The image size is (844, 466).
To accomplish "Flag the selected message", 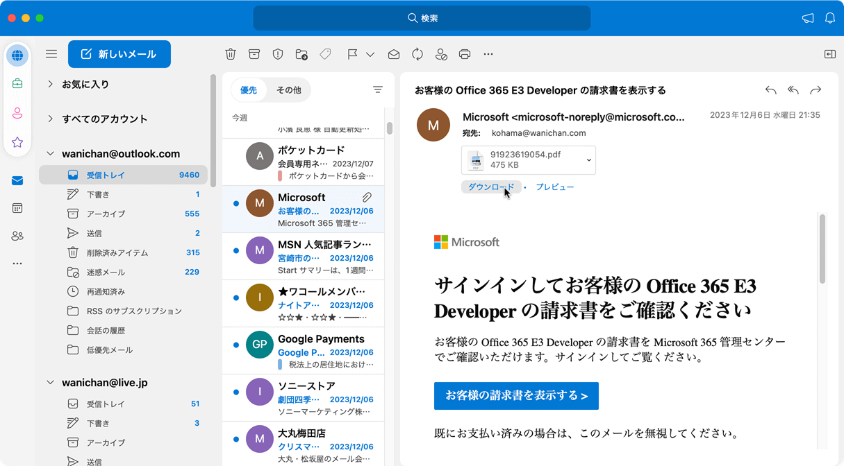I will 352,54.
